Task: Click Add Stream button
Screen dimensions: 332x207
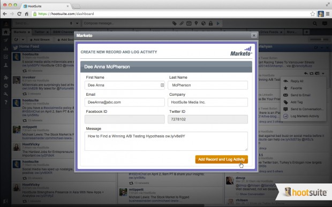Action: pos(40,40)
